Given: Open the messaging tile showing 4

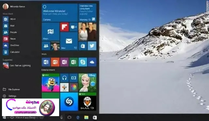Looking at the screenshot, I should pyautogui.click(x=73, y=27).
